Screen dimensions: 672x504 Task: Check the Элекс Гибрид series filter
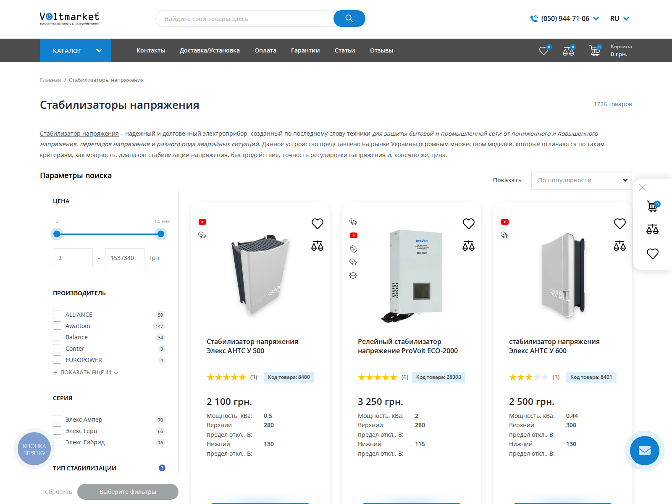point(57,442)
